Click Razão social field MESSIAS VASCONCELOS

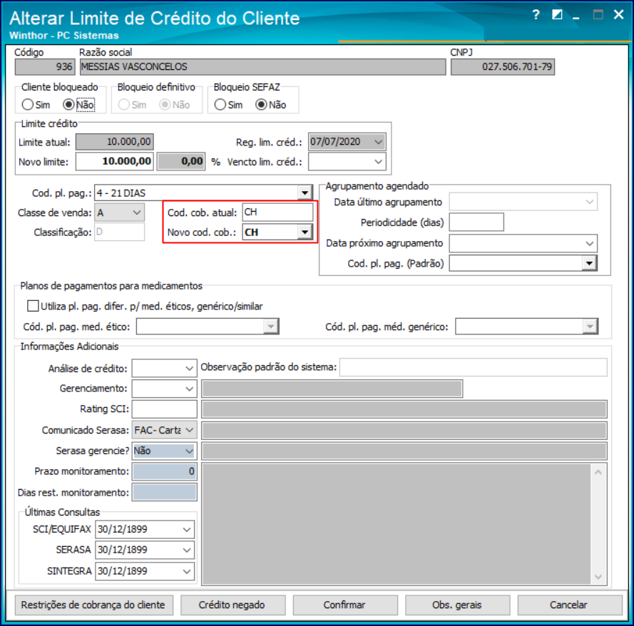click(262, 67)
